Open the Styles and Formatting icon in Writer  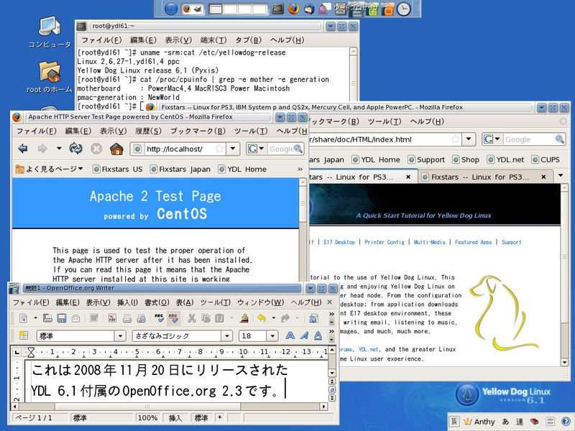point(24,335)
